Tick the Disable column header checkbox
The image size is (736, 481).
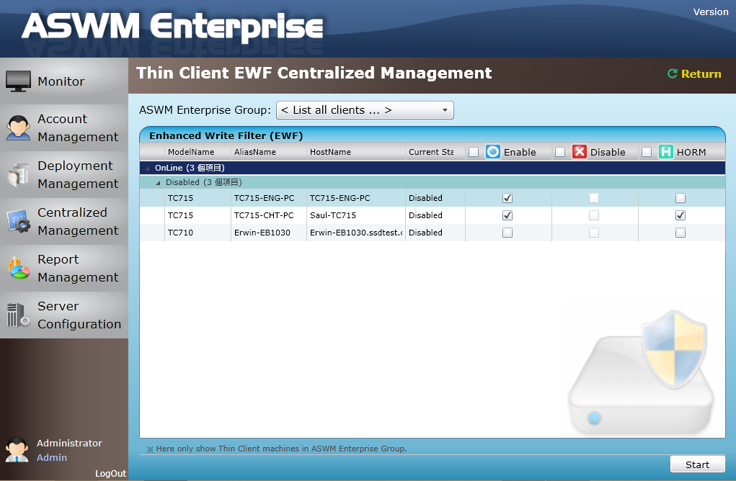tap(560, 152)
